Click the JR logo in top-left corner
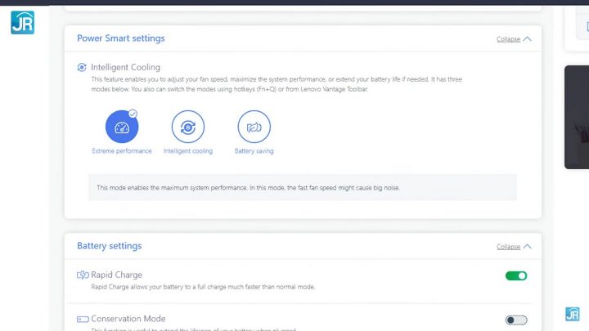This screenshot has width=589, height=331. pos(22,22)
